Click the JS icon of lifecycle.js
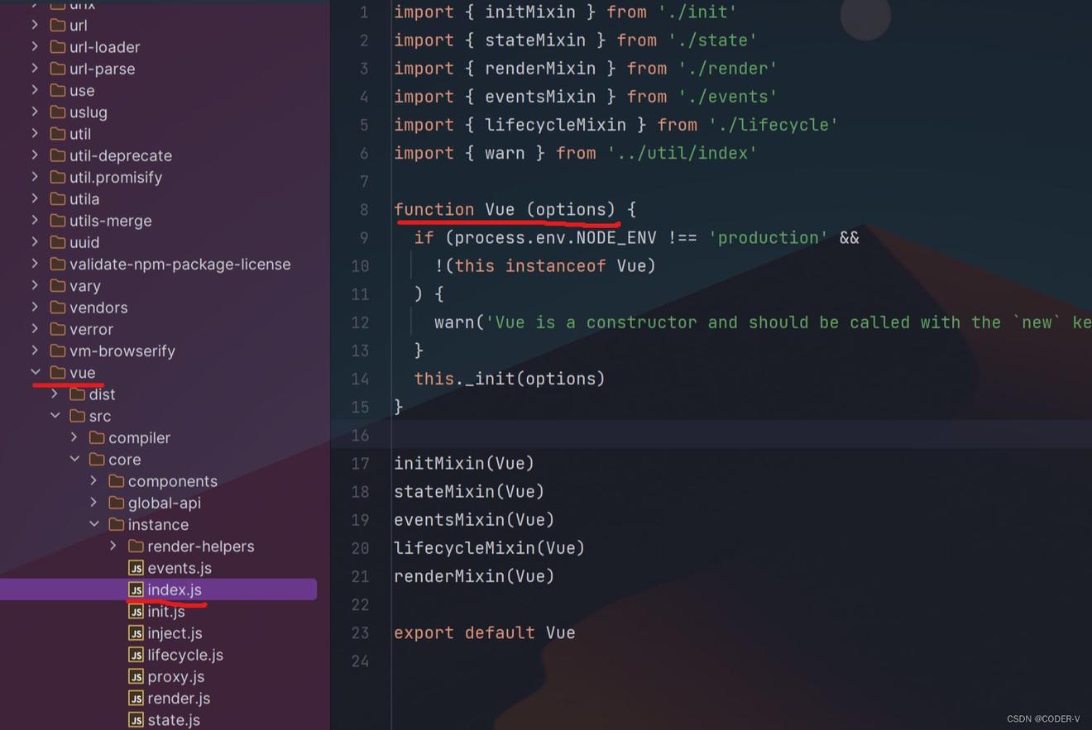This screenshot has width=1092, height=730. 136,655
